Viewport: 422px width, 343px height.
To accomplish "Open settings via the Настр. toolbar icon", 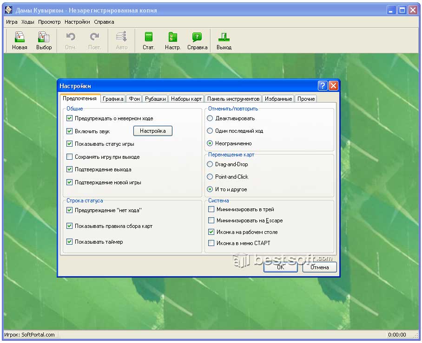I will coord(172,40).
